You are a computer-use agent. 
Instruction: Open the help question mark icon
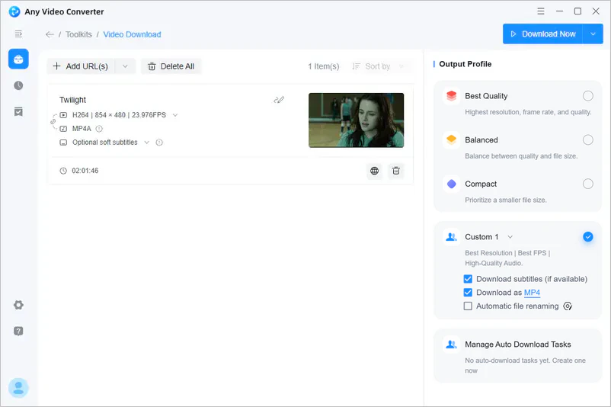click(18, 331)
